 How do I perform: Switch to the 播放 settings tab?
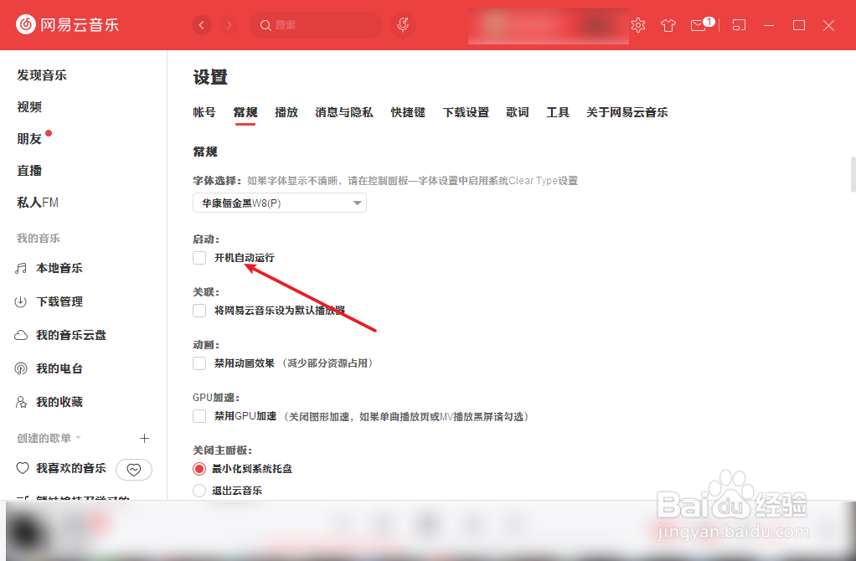point(286,111)
